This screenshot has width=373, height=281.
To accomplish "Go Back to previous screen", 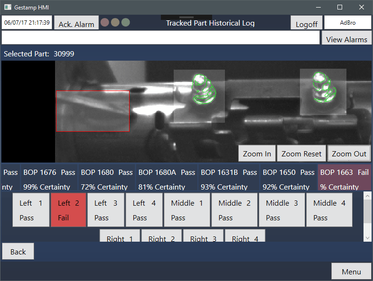I will click(x=18, y=251).
